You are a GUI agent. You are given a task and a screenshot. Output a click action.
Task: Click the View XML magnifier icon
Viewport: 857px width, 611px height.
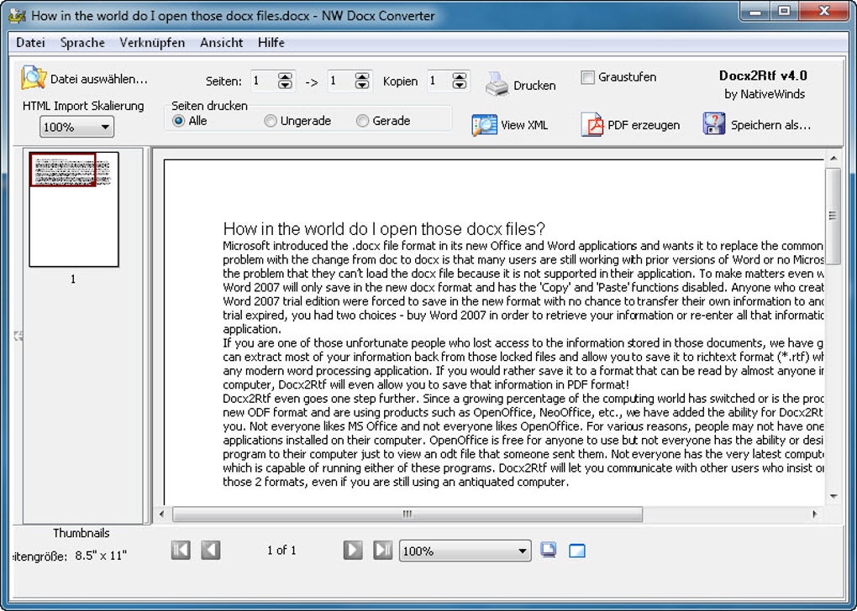pos(484,125)
